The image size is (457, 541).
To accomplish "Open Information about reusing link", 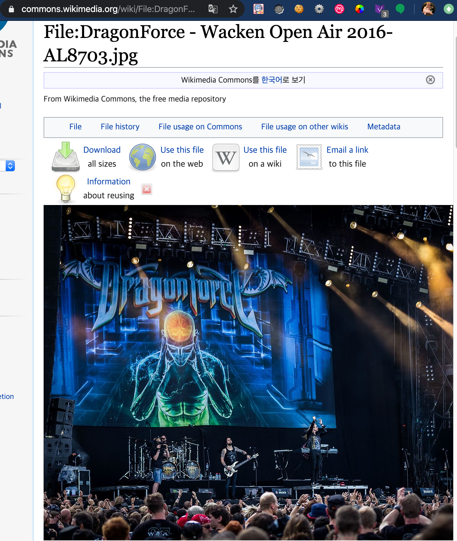I will point(109,182).
